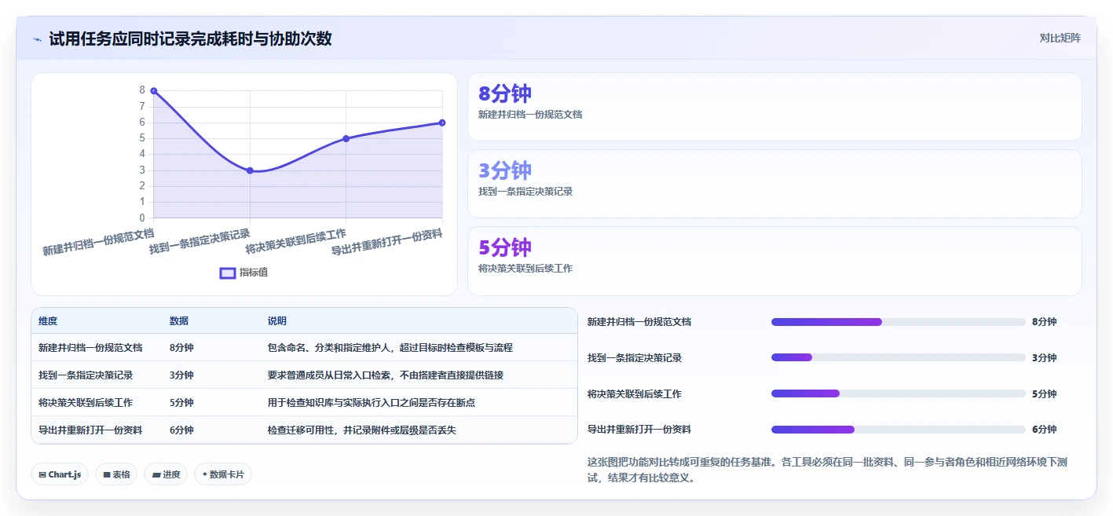Click progress label 找到一条指定决策记录
1113x516 pixels.
(635, 358)
